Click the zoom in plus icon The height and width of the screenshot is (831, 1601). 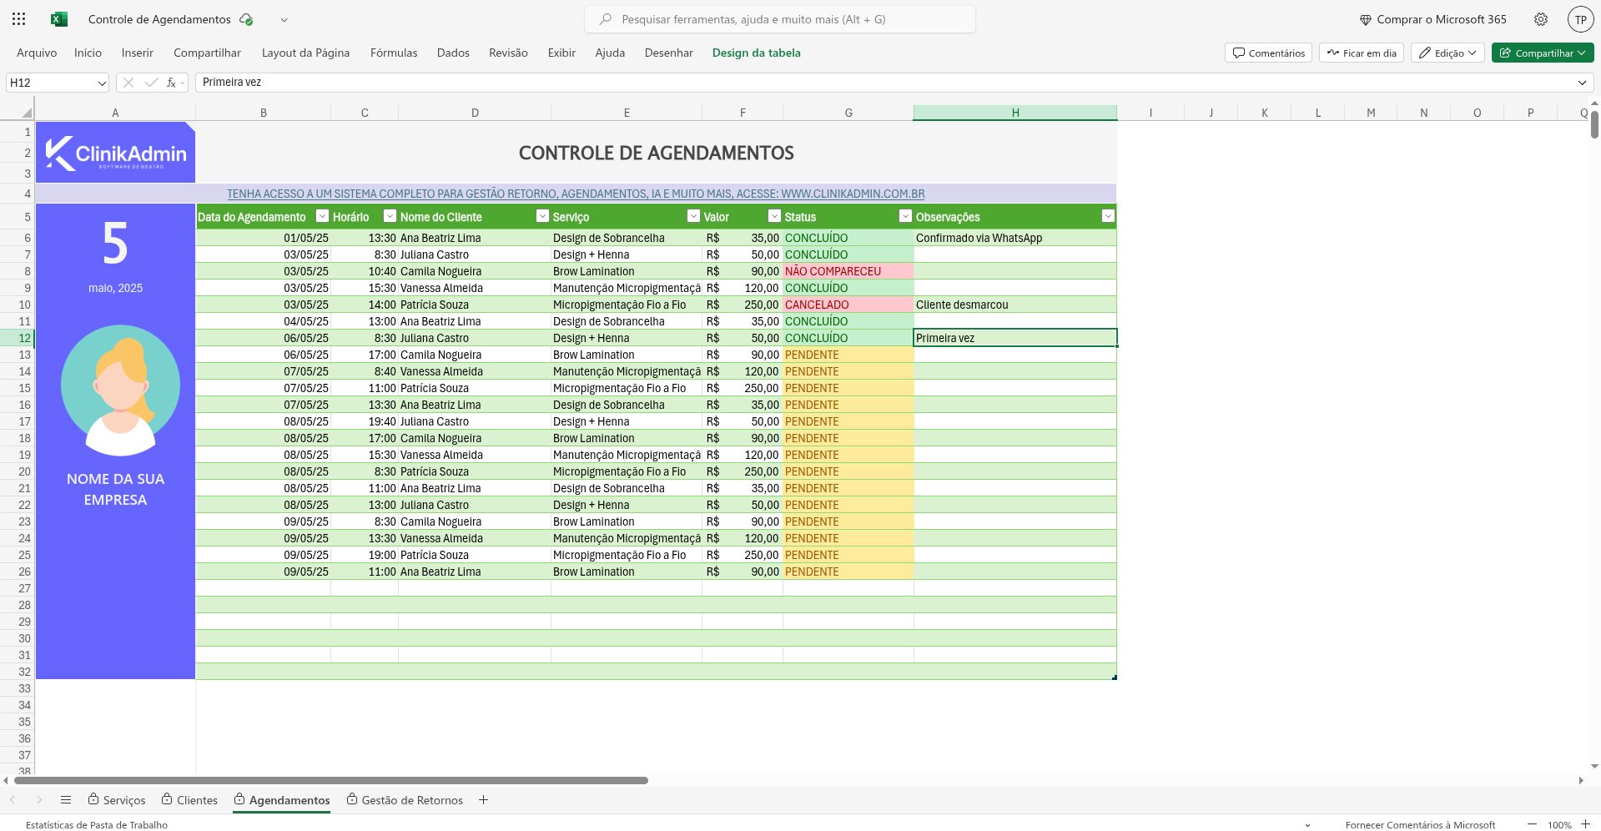click(x=1585, y=824)
